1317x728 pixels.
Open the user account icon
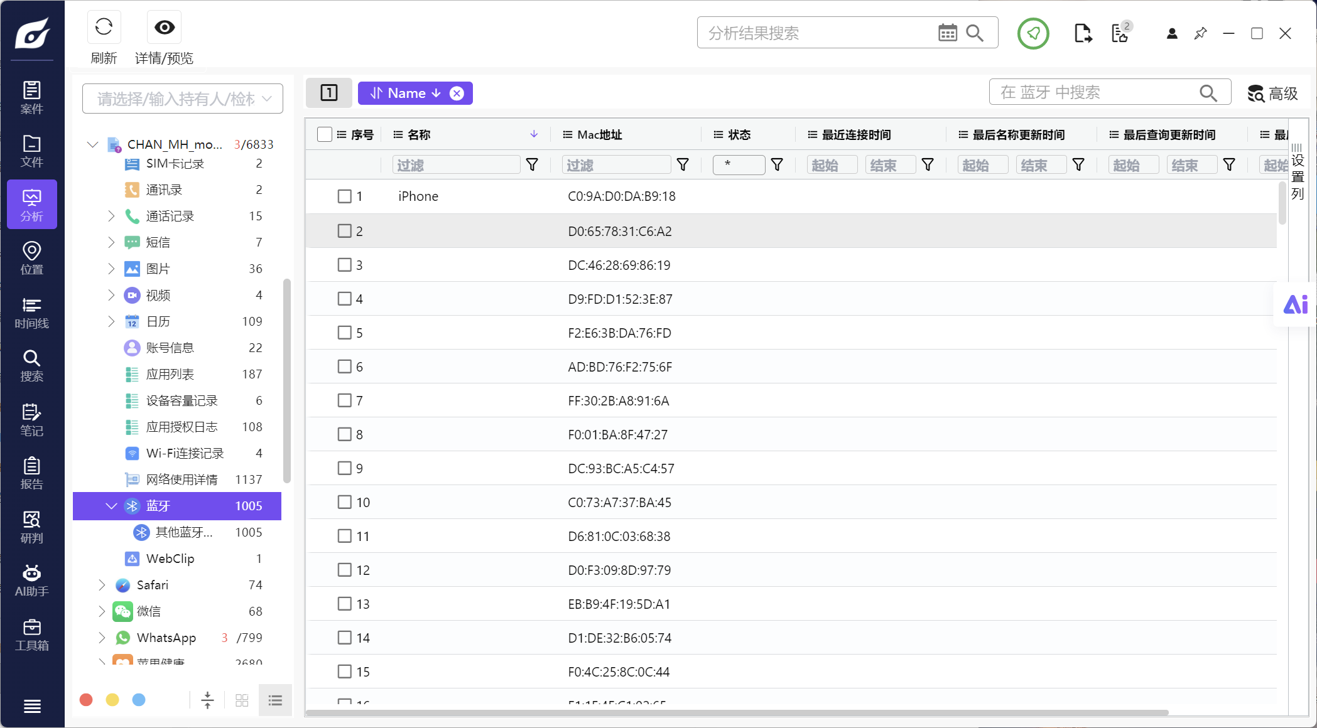point(1172,33)
